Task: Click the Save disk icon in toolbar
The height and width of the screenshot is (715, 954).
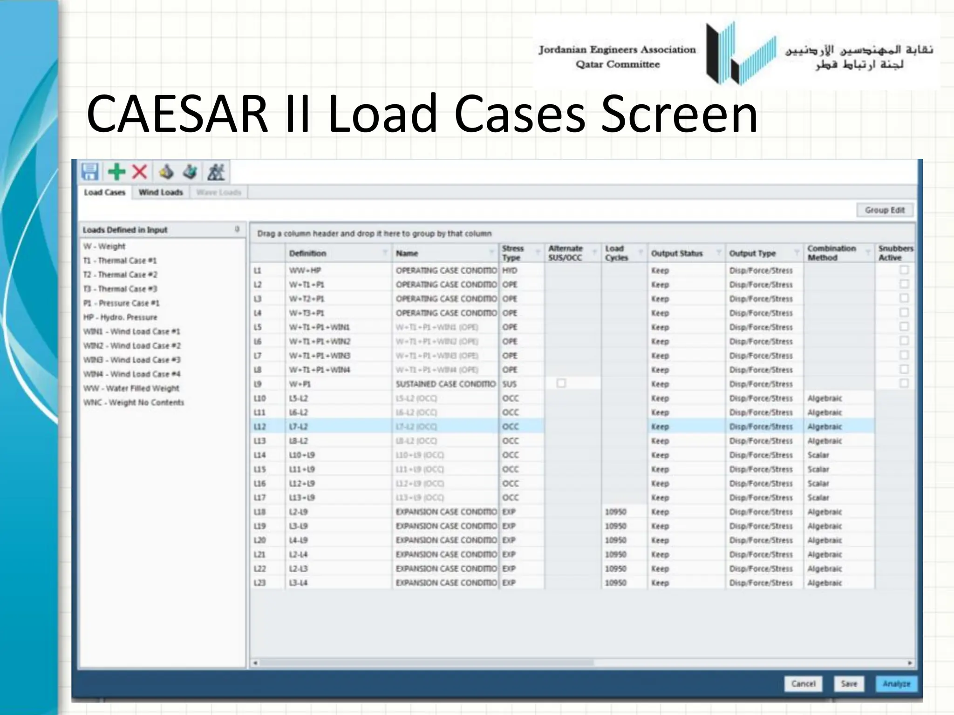Action: [90, 172]
